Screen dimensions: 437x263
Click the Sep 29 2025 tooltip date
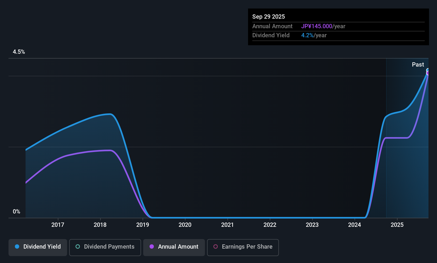[x=269, y=17]
